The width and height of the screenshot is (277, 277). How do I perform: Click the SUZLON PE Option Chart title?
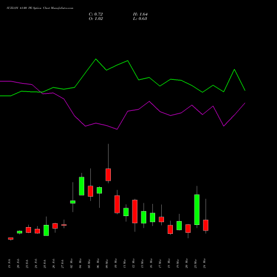(x=40, y=8)
